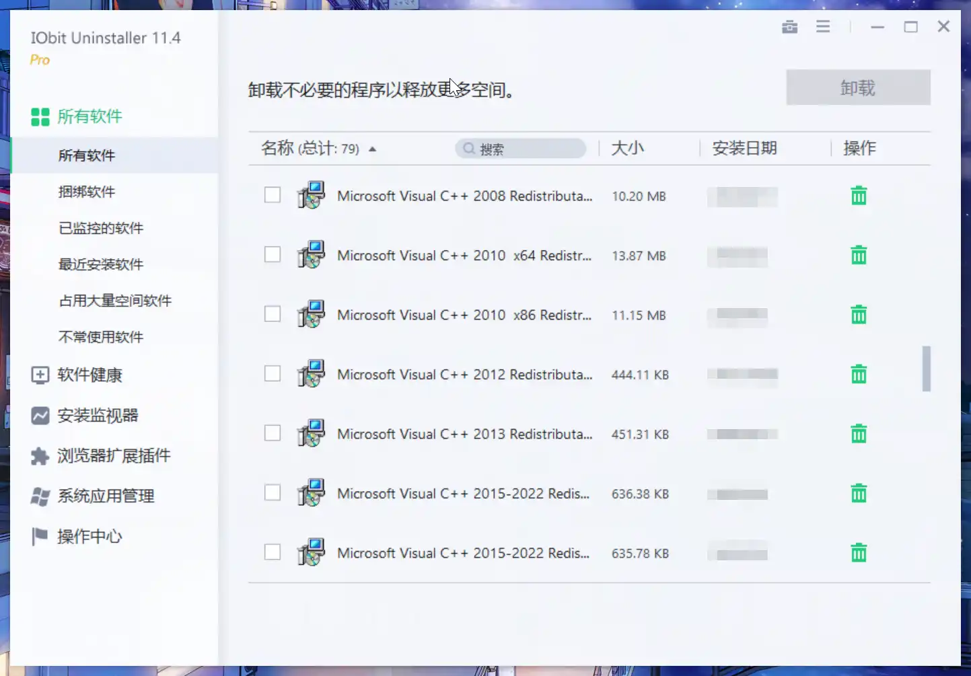Click the installer icon of Visual C++ 2013
This screenshot has height=676, width=971.
pyautogui.click(x=311, y=433)
